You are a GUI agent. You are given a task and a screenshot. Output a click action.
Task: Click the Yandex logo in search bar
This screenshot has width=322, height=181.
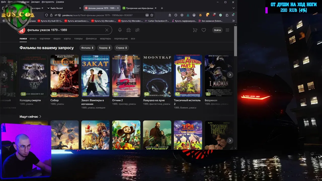coord(22,30)
